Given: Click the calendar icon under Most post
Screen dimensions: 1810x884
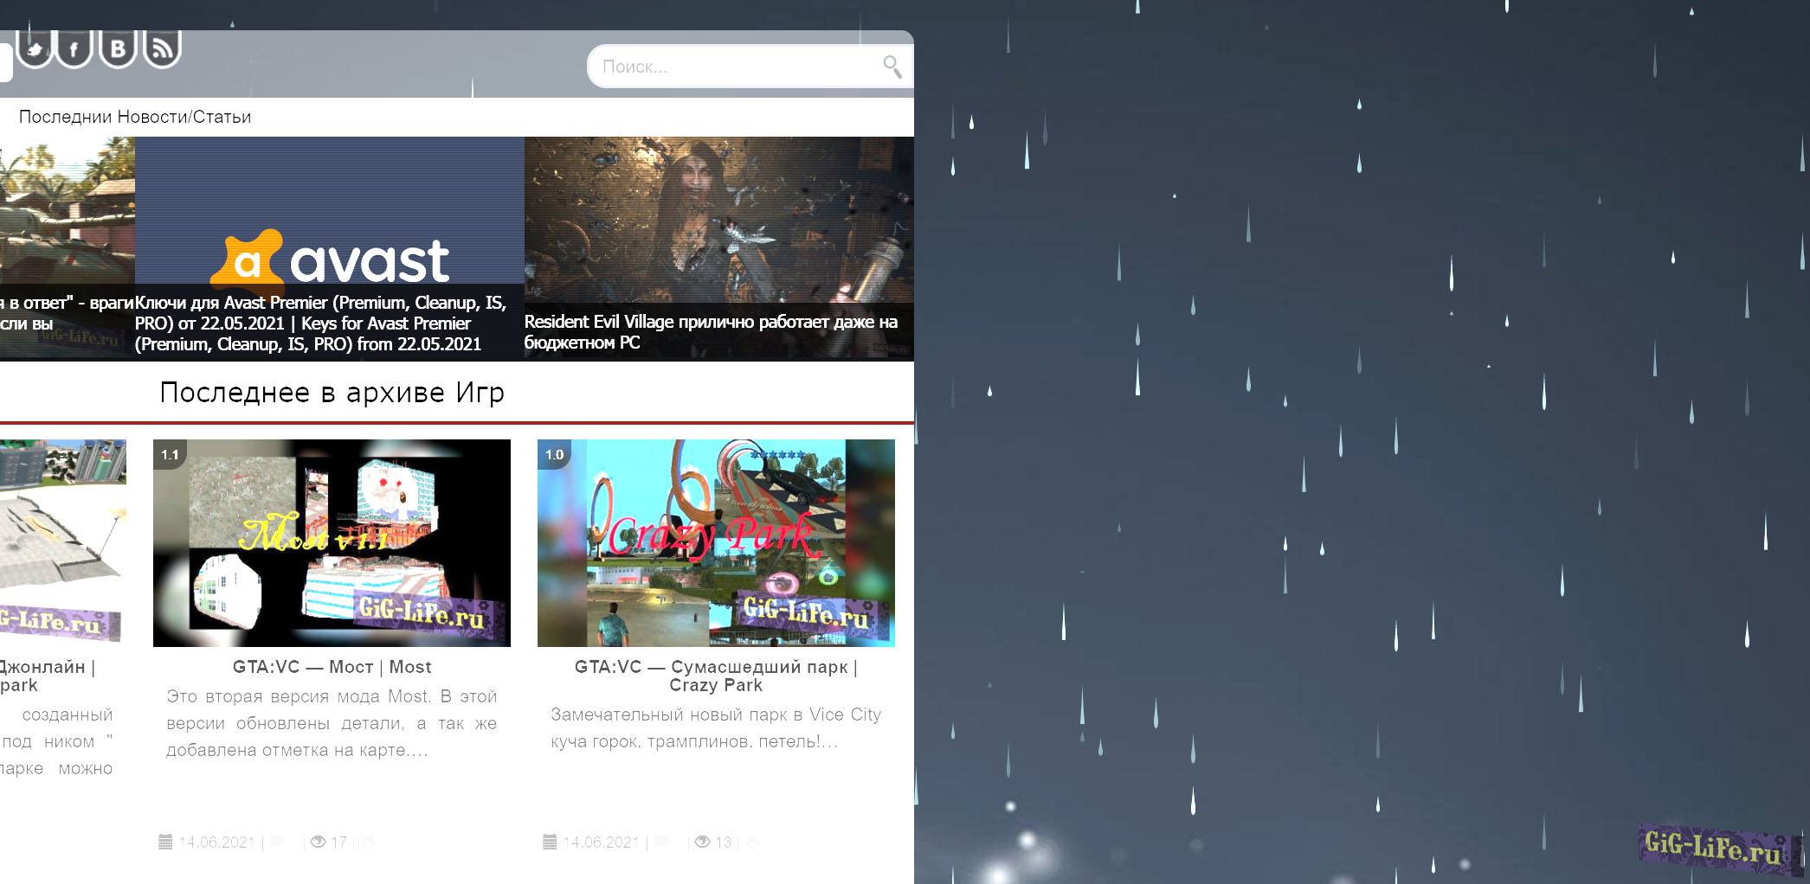Looking at the screenshot, I should click(x=165, y=842).
